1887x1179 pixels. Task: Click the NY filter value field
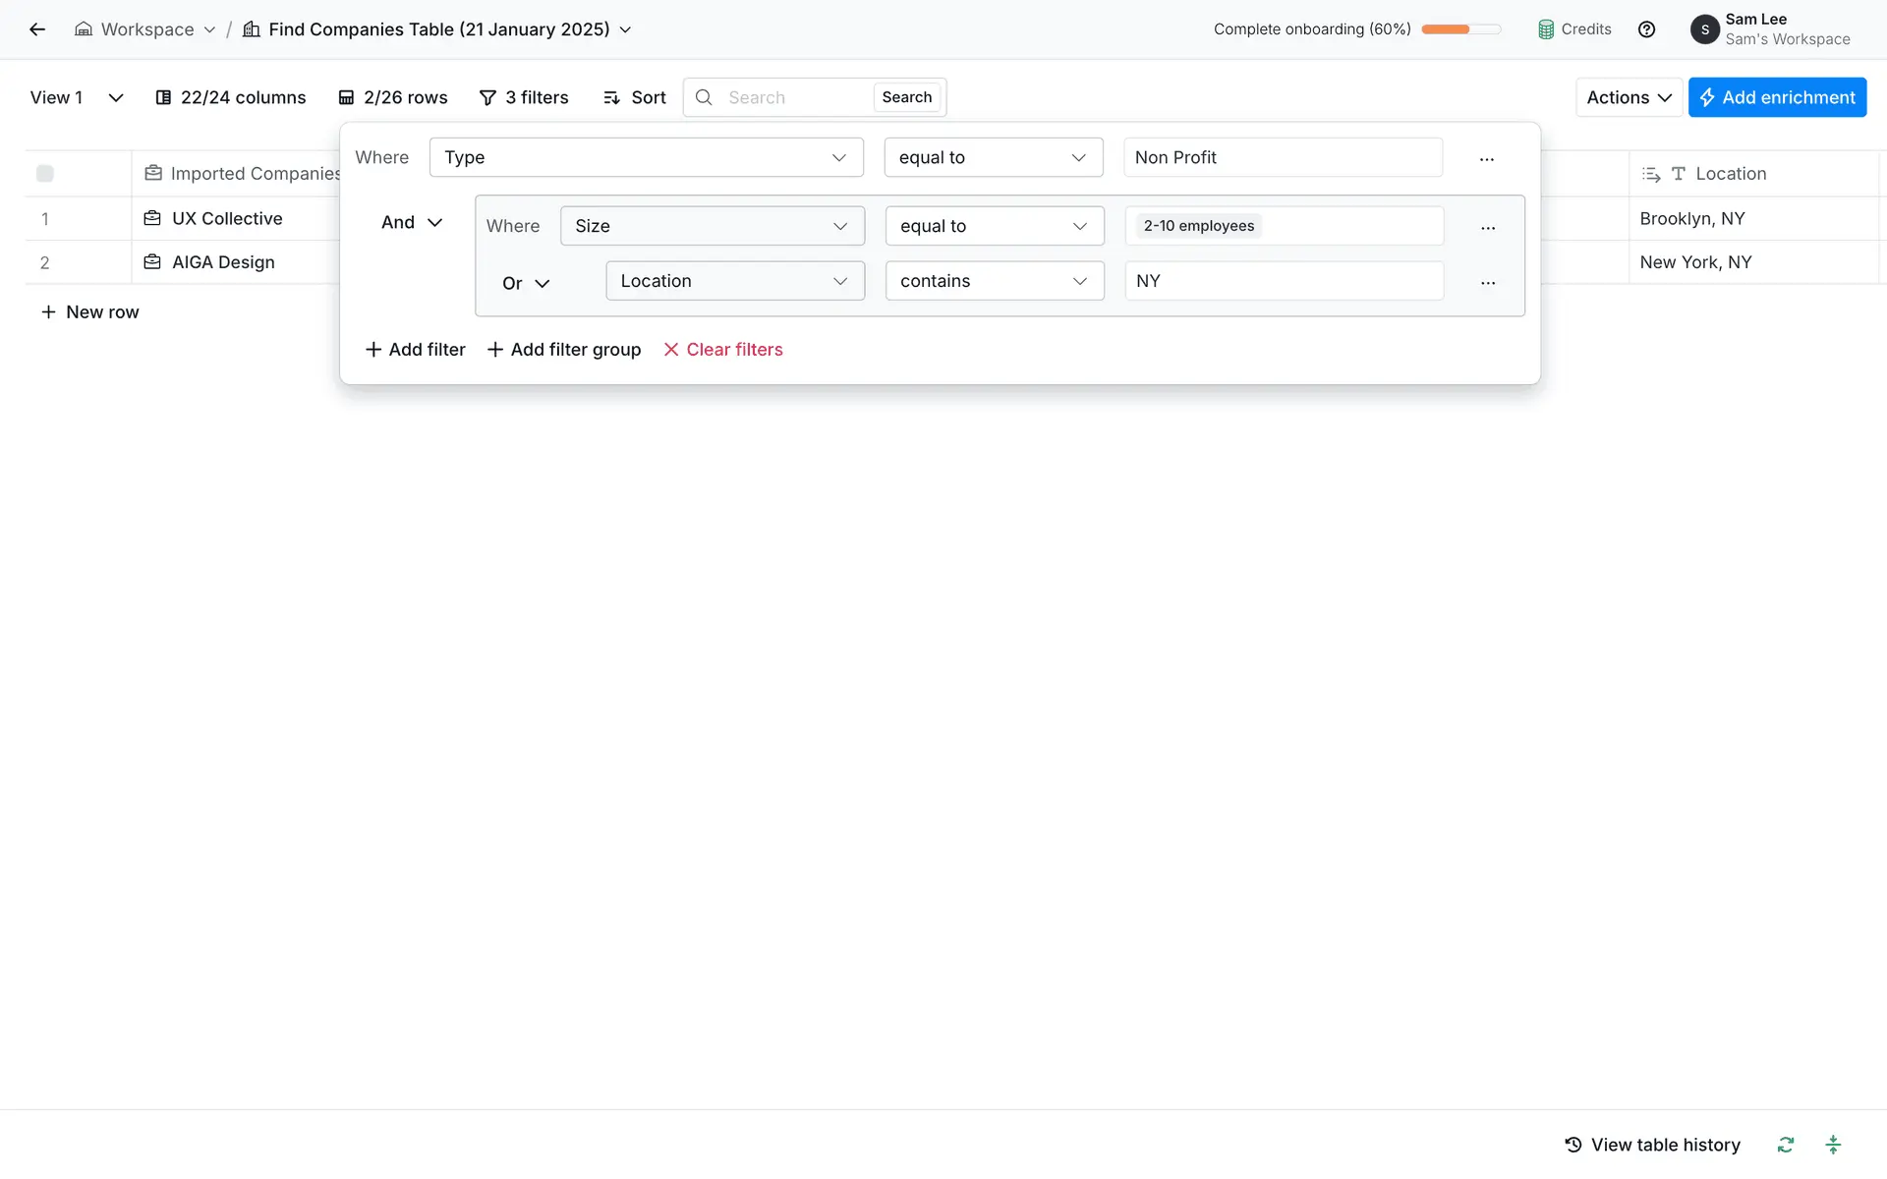point(1284,281)
